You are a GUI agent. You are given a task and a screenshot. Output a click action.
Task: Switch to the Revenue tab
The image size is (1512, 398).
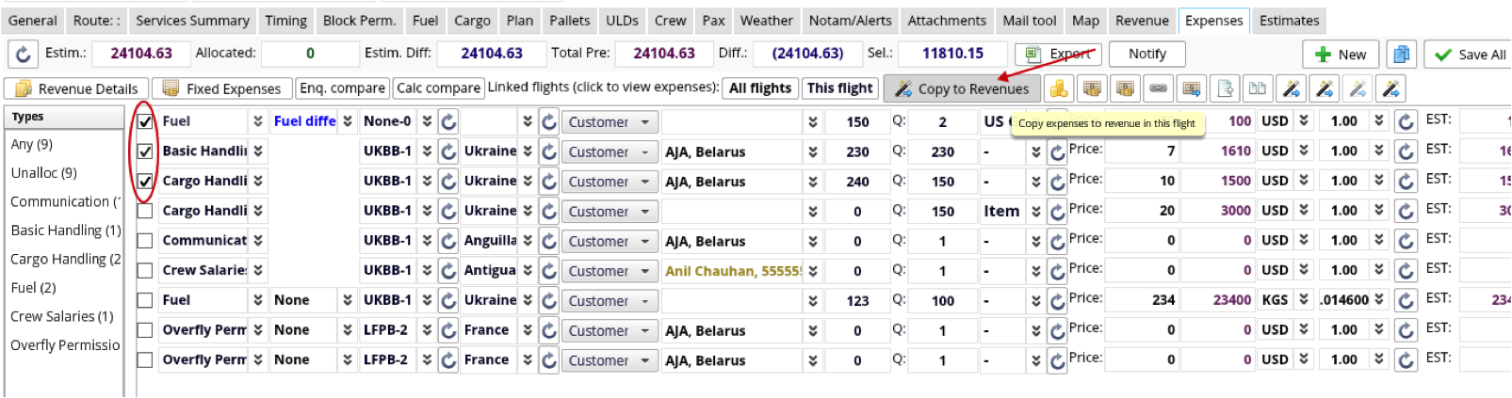click(x=1142, y=20)
